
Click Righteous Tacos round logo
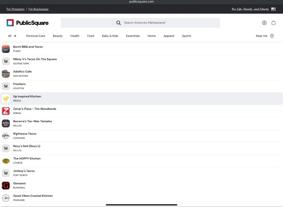(x=6, y=136)
